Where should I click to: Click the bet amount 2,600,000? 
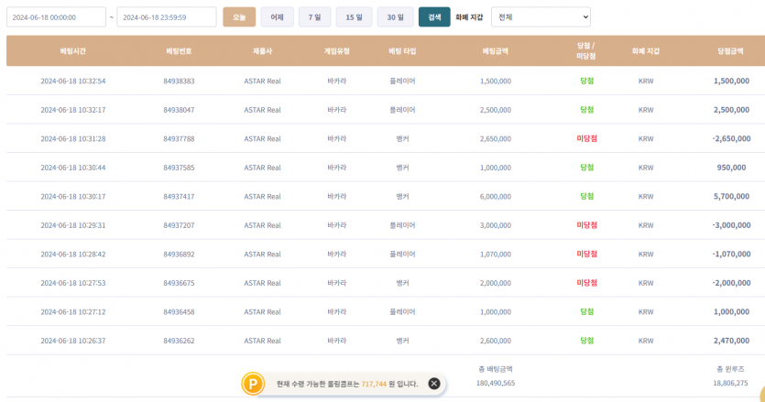pyautogui.click(x=496, y=341)
